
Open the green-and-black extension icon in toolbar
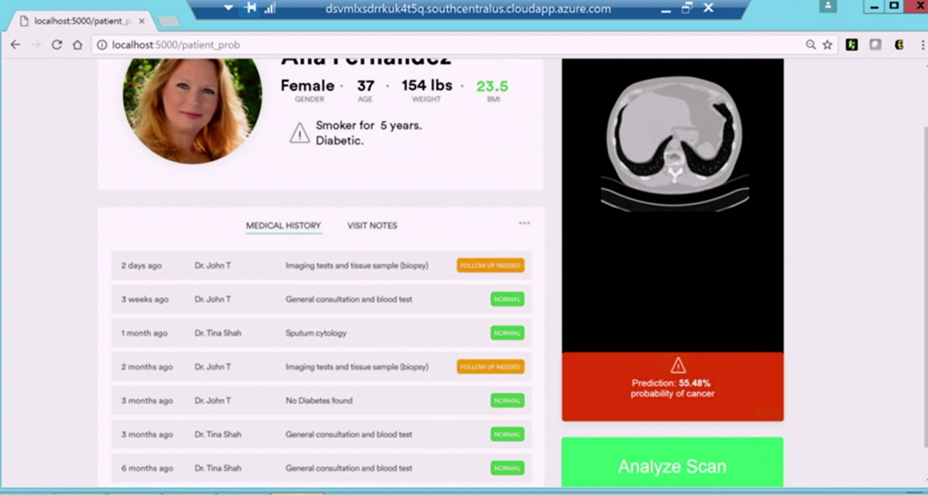(852, 45)
